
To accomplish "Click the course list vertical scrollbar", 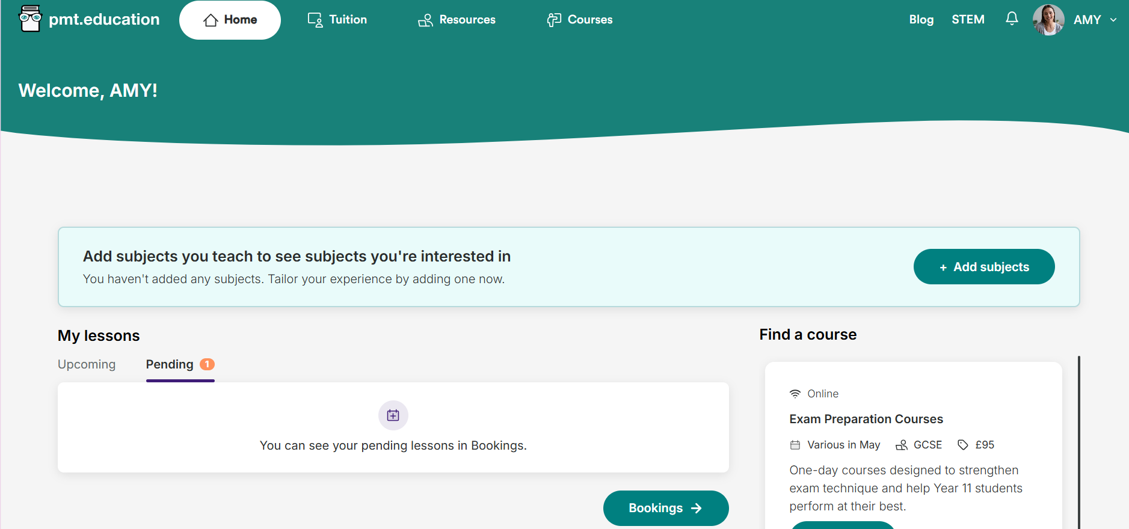I will pos(1079,442).
